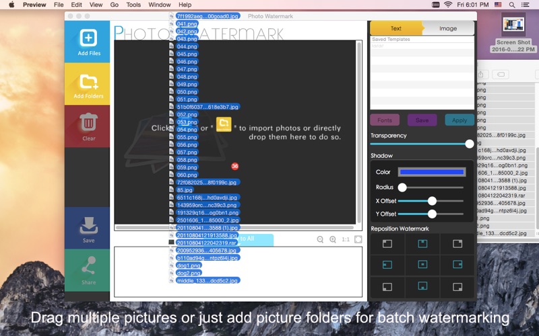Reposition watermark to bottom-right
Viewport: 539px width, 336px height.
click(x=457, y=287)
